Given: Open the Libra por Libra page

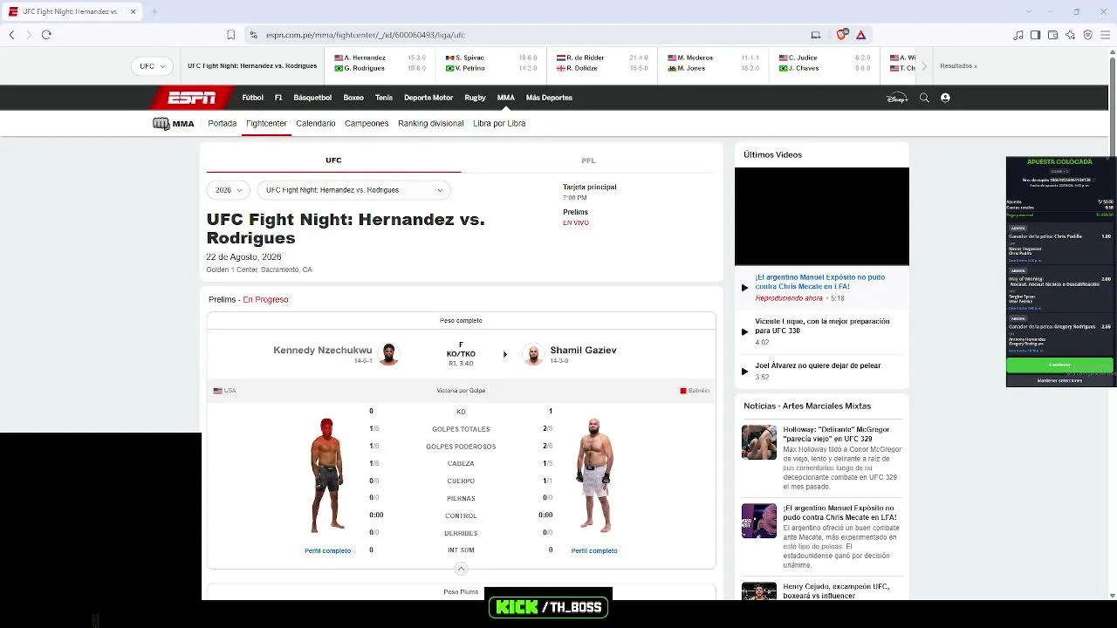Looking at the screenshot, I should click(x=499, y=124).
